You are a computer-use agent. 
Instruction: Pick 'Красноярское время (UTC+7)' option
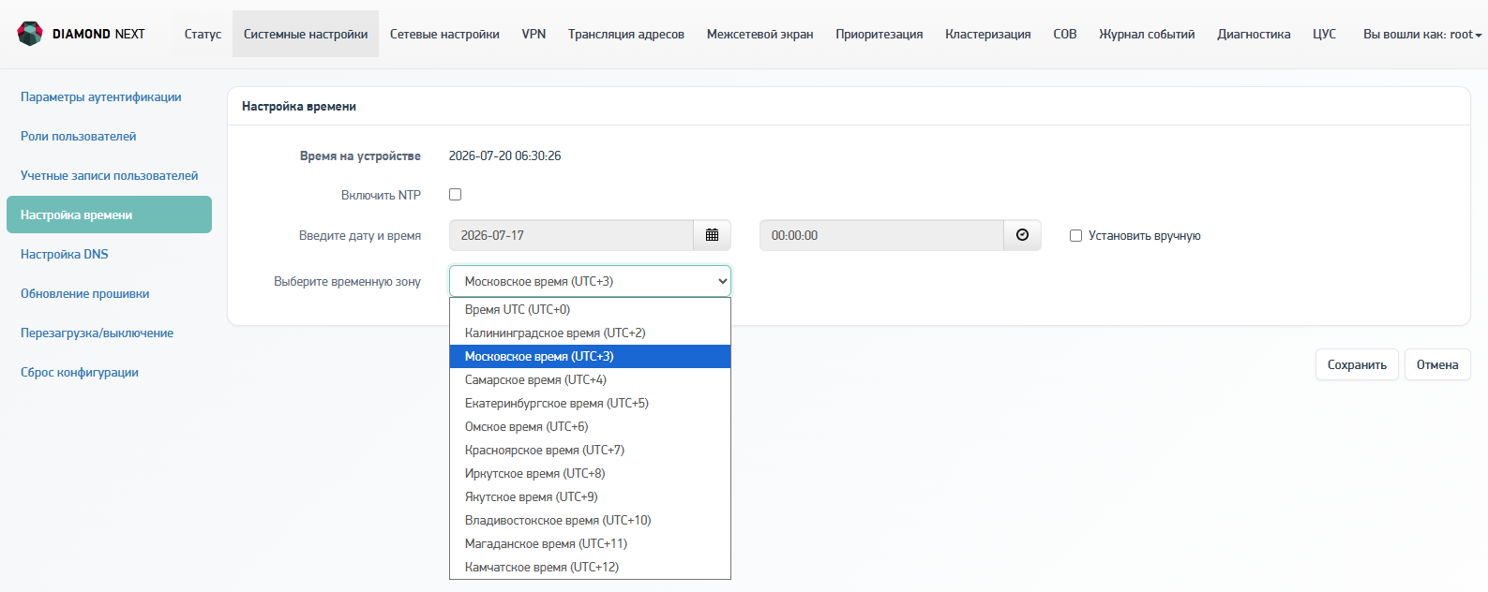[590, 450]
